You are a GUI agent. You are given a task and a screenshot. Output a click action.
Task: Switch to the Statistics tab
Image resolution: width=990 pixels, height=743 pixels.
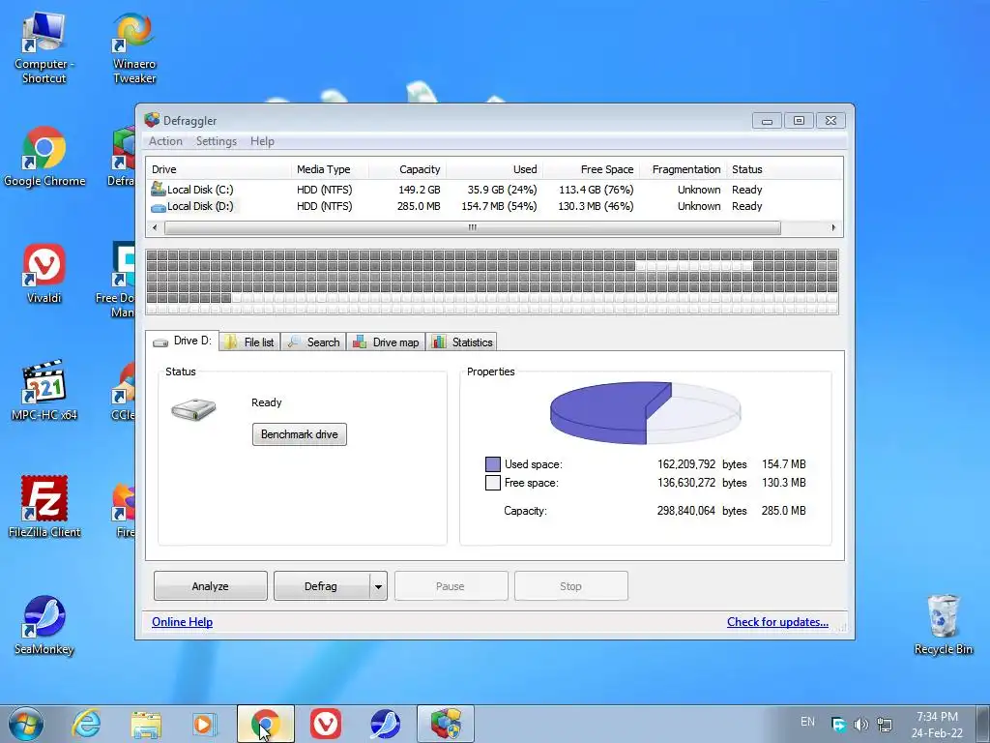pyautogui.click(x=461, y=342)
